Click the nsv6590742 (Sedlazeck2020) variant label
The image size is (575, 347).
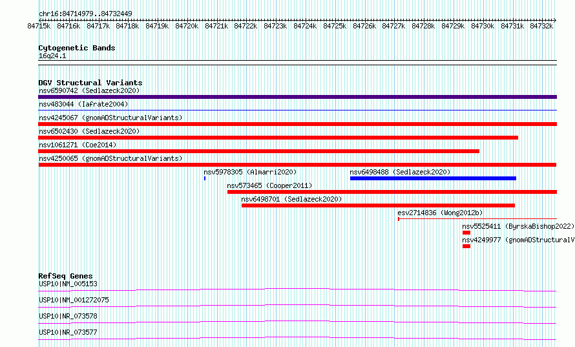(89, 90)
